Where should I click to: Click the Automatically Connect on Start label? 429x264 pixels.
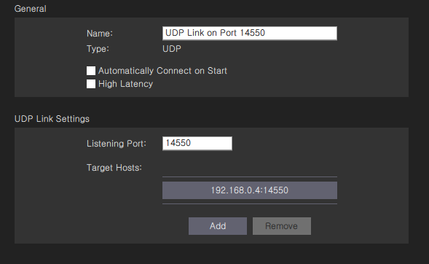pyautogui.click(x=162, y=71)
